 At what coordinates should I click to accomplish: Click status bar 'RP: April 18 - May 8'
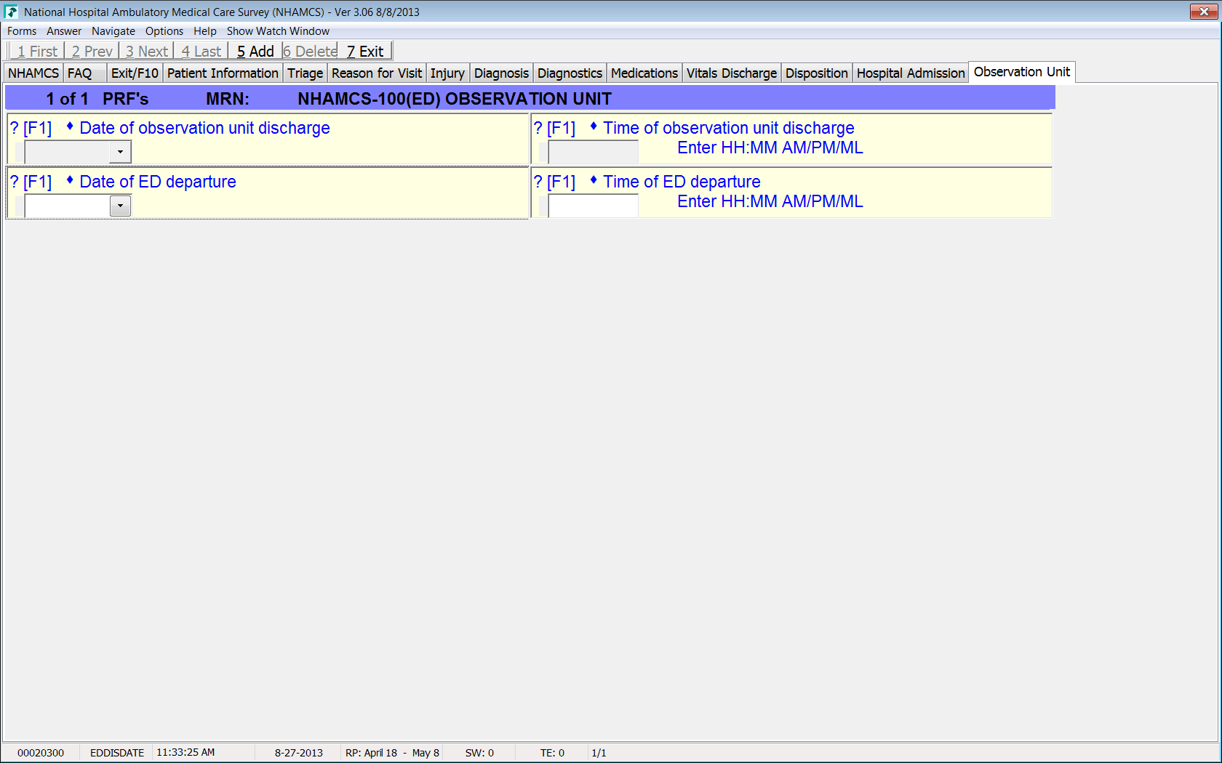pos(392,753)
